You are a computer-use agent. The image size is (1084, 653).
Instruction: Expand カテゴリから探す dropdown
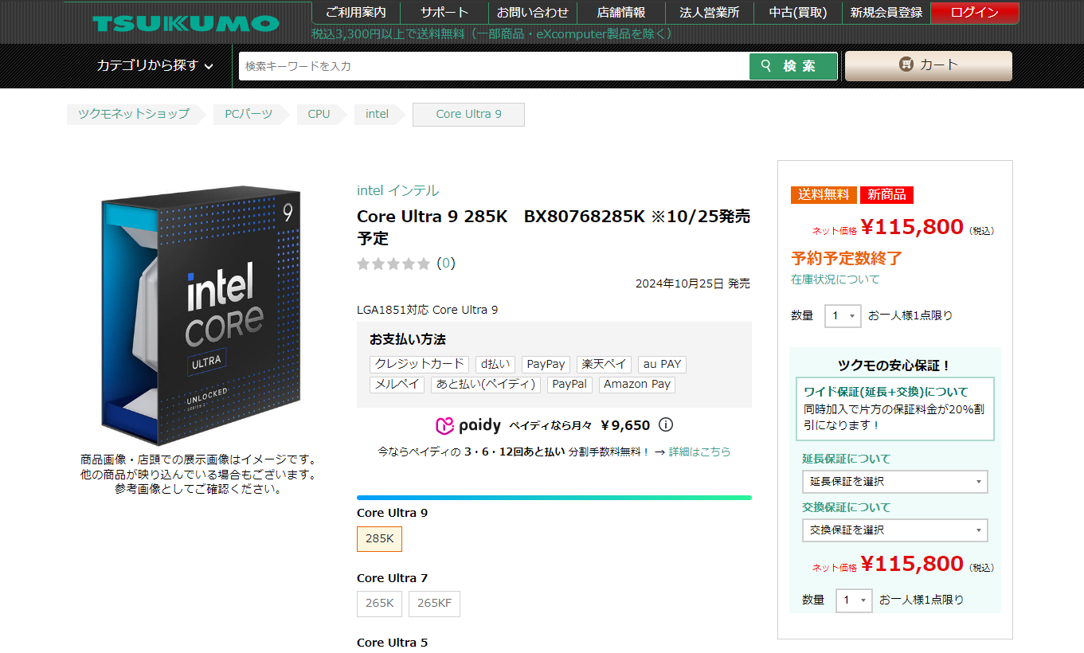tap(155, 66)
